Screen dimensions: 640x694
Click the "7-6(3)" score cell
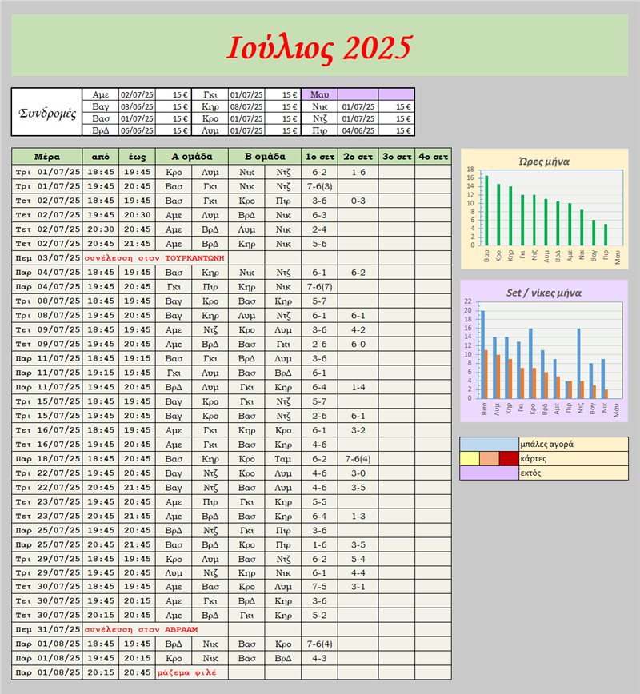point(319,186)
